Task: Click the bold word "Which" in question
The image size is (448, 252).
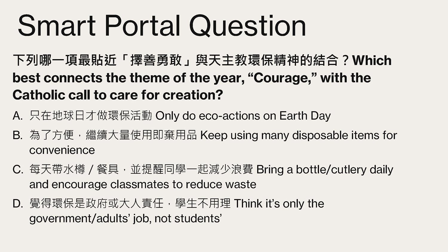Action: pos(372,61)
